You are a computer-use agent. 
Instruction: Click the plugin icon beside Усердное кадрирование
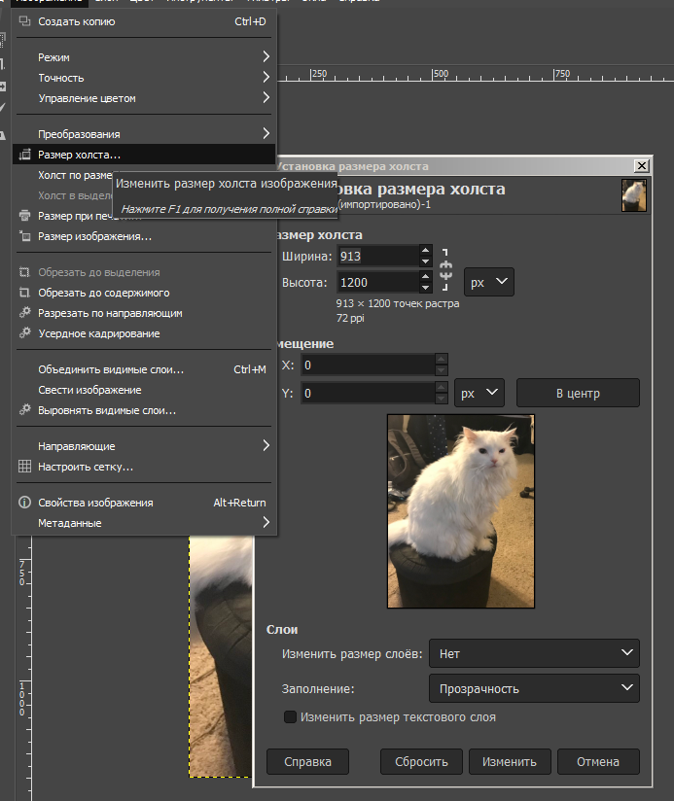click(24, 333)
